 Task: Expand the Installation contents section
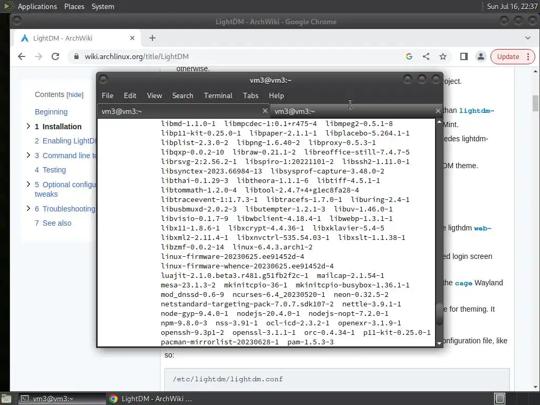(x=28, y=127)
